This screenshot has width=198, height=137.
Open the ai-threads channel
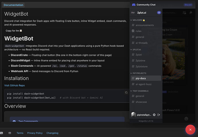coord(146,43)
